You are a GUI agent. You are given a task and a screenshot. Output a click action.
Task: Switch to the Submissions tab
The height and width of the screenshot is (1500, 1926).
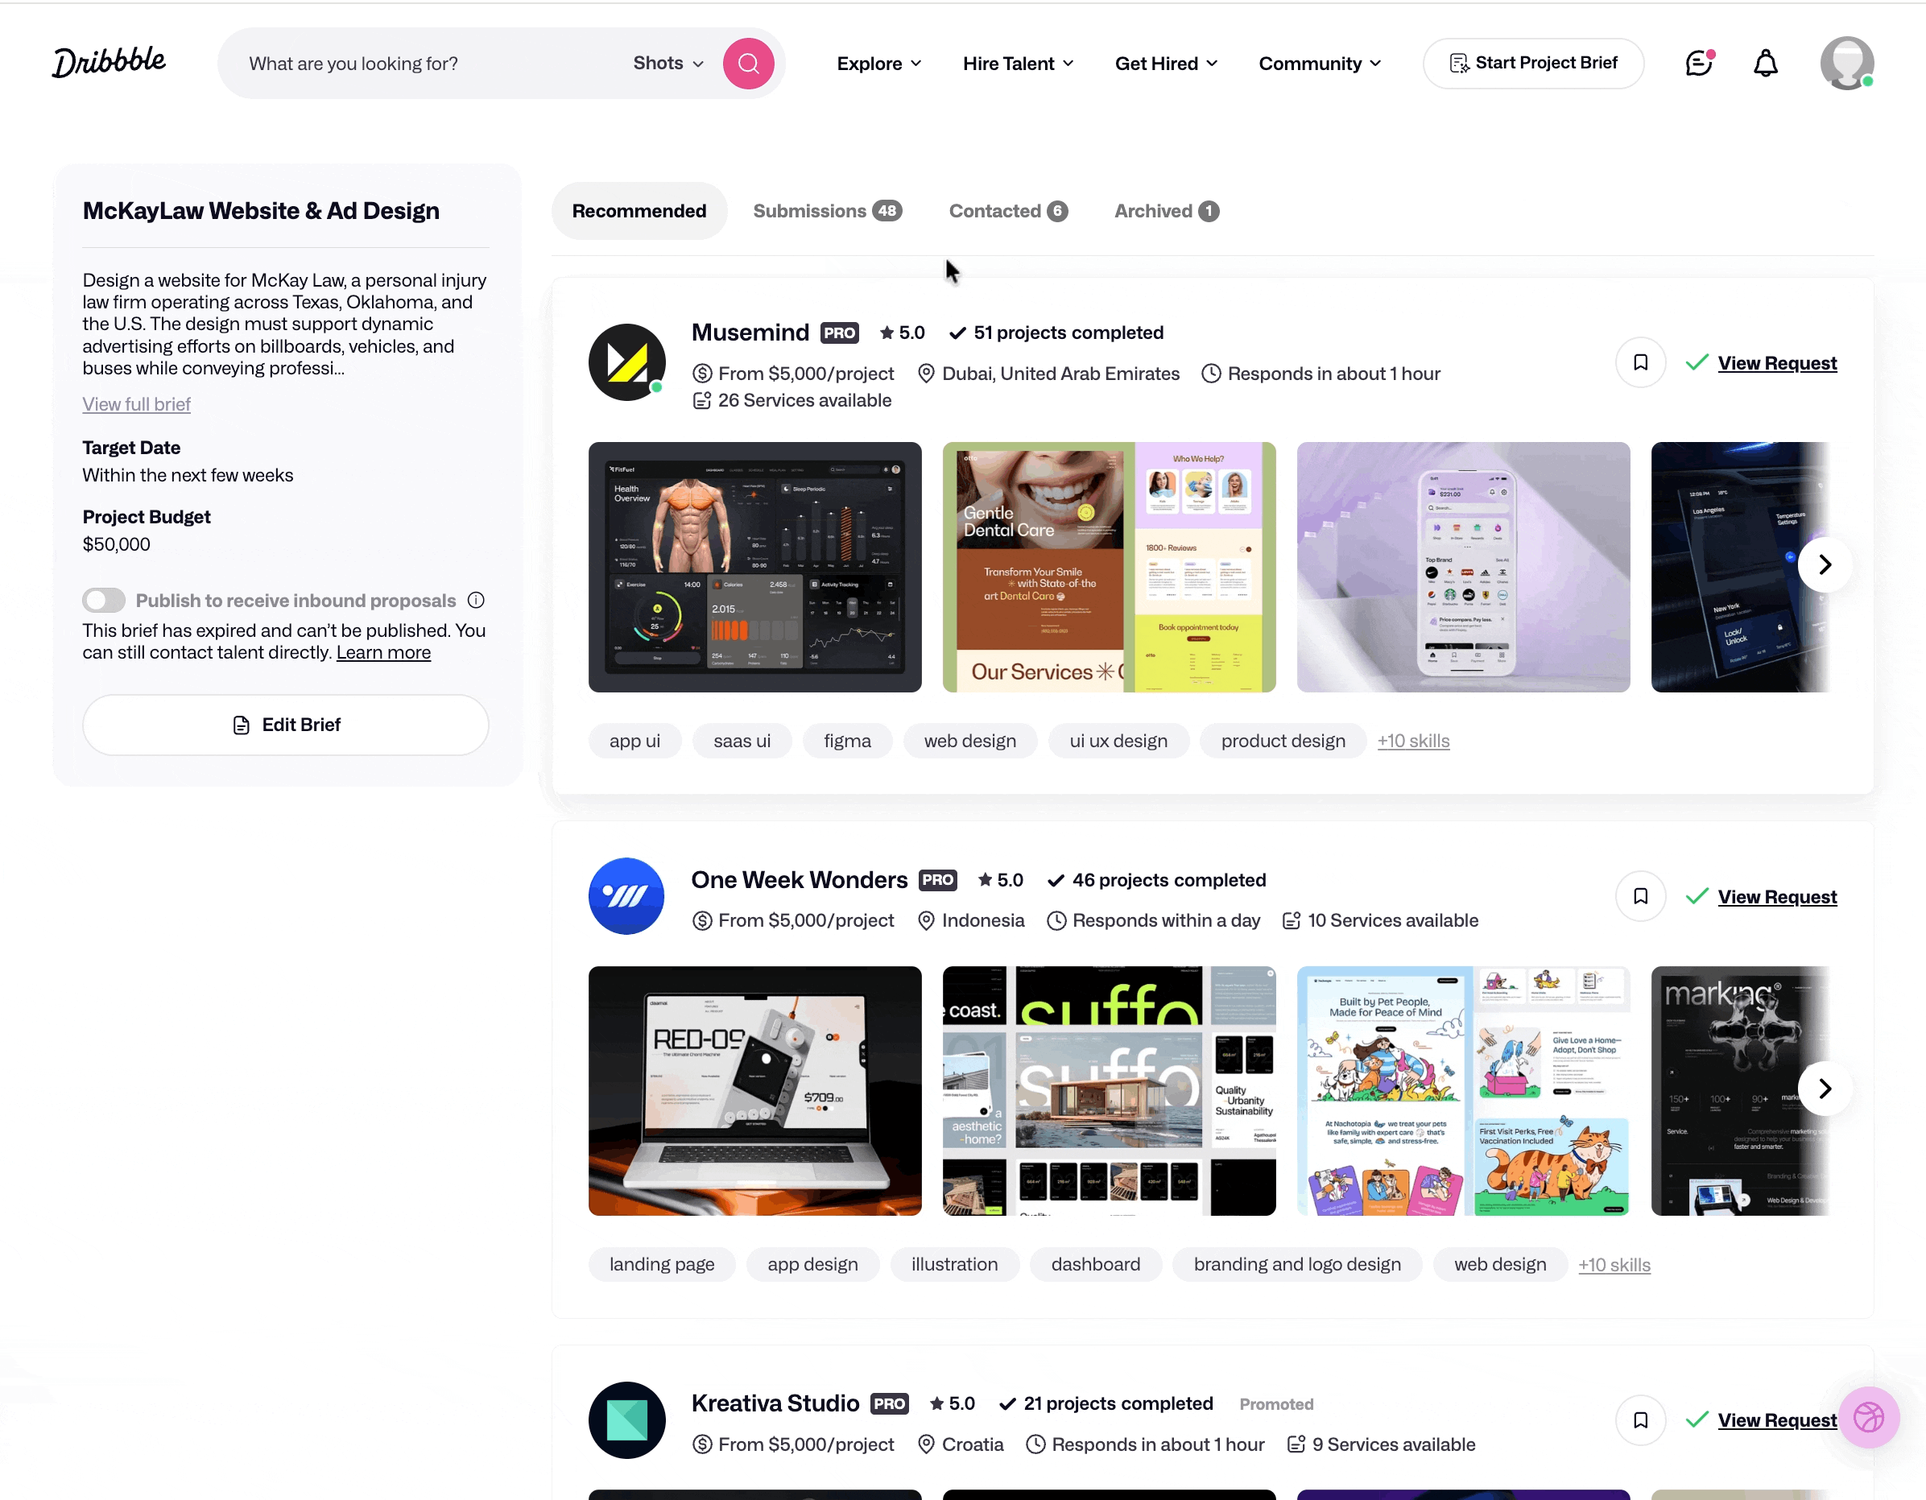(x=826, y=211)
